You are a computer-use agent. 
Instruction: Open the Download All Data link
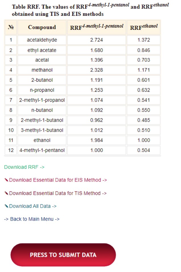tap(33, 206)
